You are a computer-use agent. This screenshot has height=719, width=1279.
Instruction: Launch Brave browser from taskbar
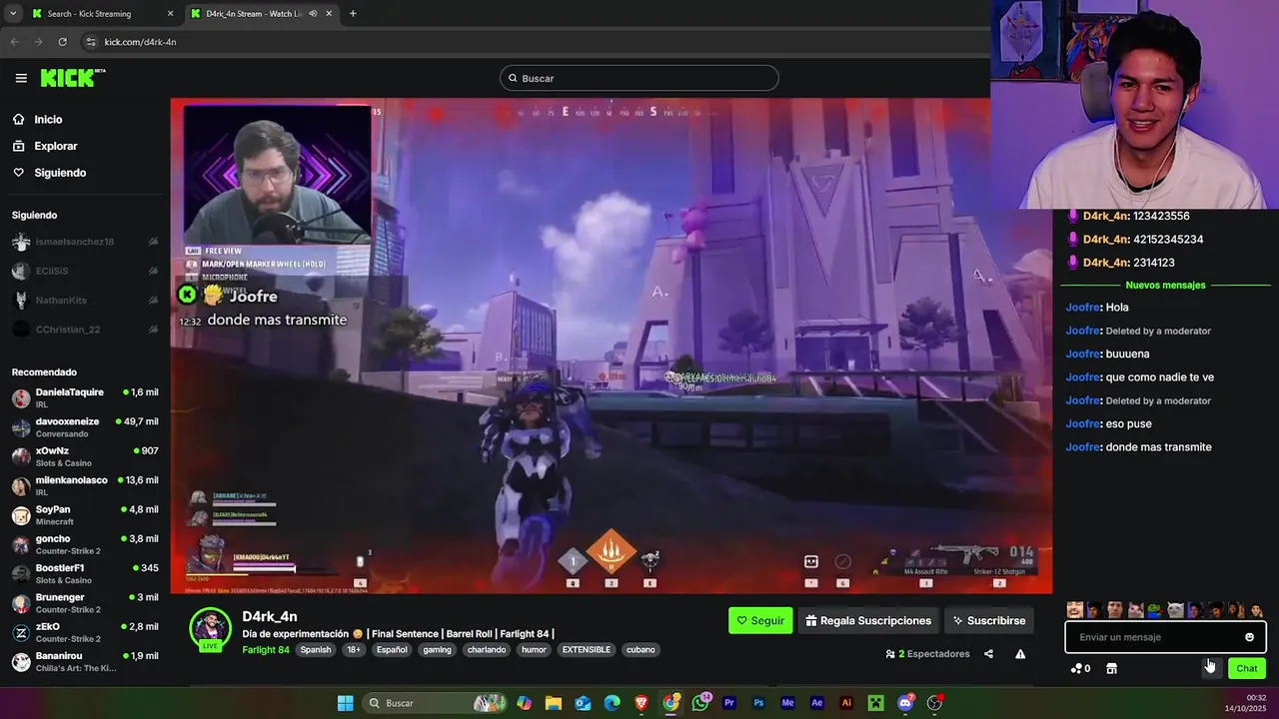641,703
